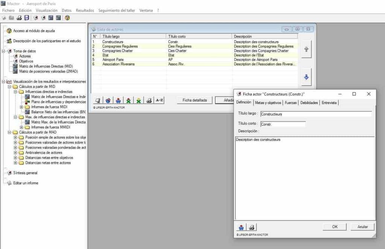385x249 pixels.
Task: Expand Informes de fuerza MIDI folder
Action: [x=21, y=107]
